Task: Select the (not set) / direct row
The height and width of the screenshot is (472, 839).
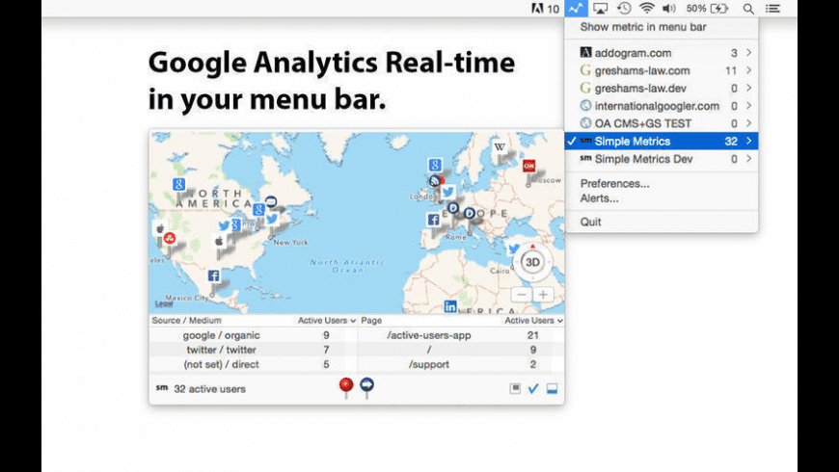Action: click(253, 364)
